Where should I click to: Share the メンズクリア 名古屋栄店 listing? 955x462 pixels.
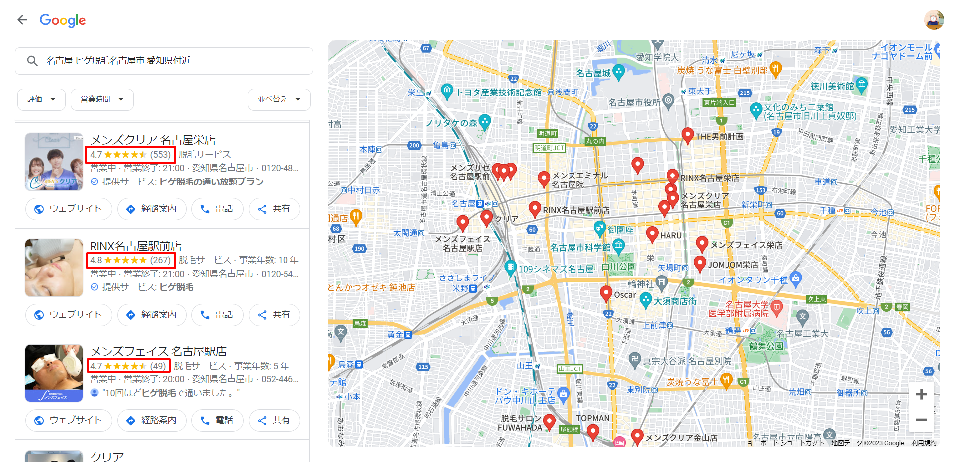click(275, 209)
